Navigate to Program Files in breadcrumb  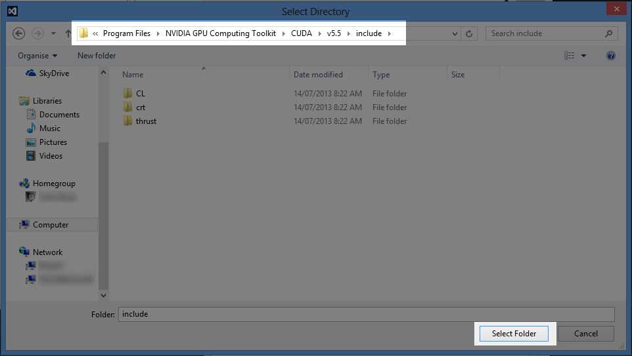(127, 33)
